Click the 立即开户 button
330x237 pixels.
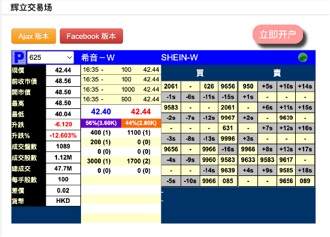pos(278,35)
